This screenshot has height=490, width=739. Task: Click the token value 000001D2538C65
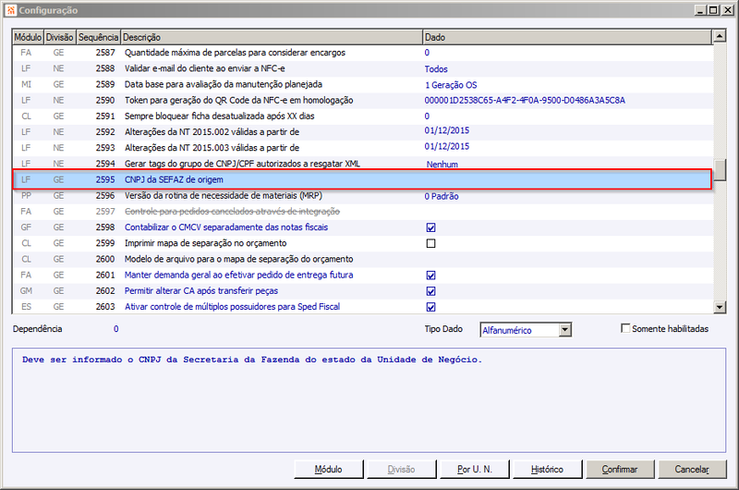pos(525,101)
